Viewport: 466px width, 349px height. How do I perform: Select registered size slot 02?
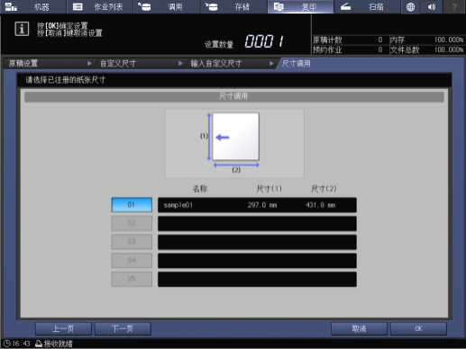tap(132, 223)
